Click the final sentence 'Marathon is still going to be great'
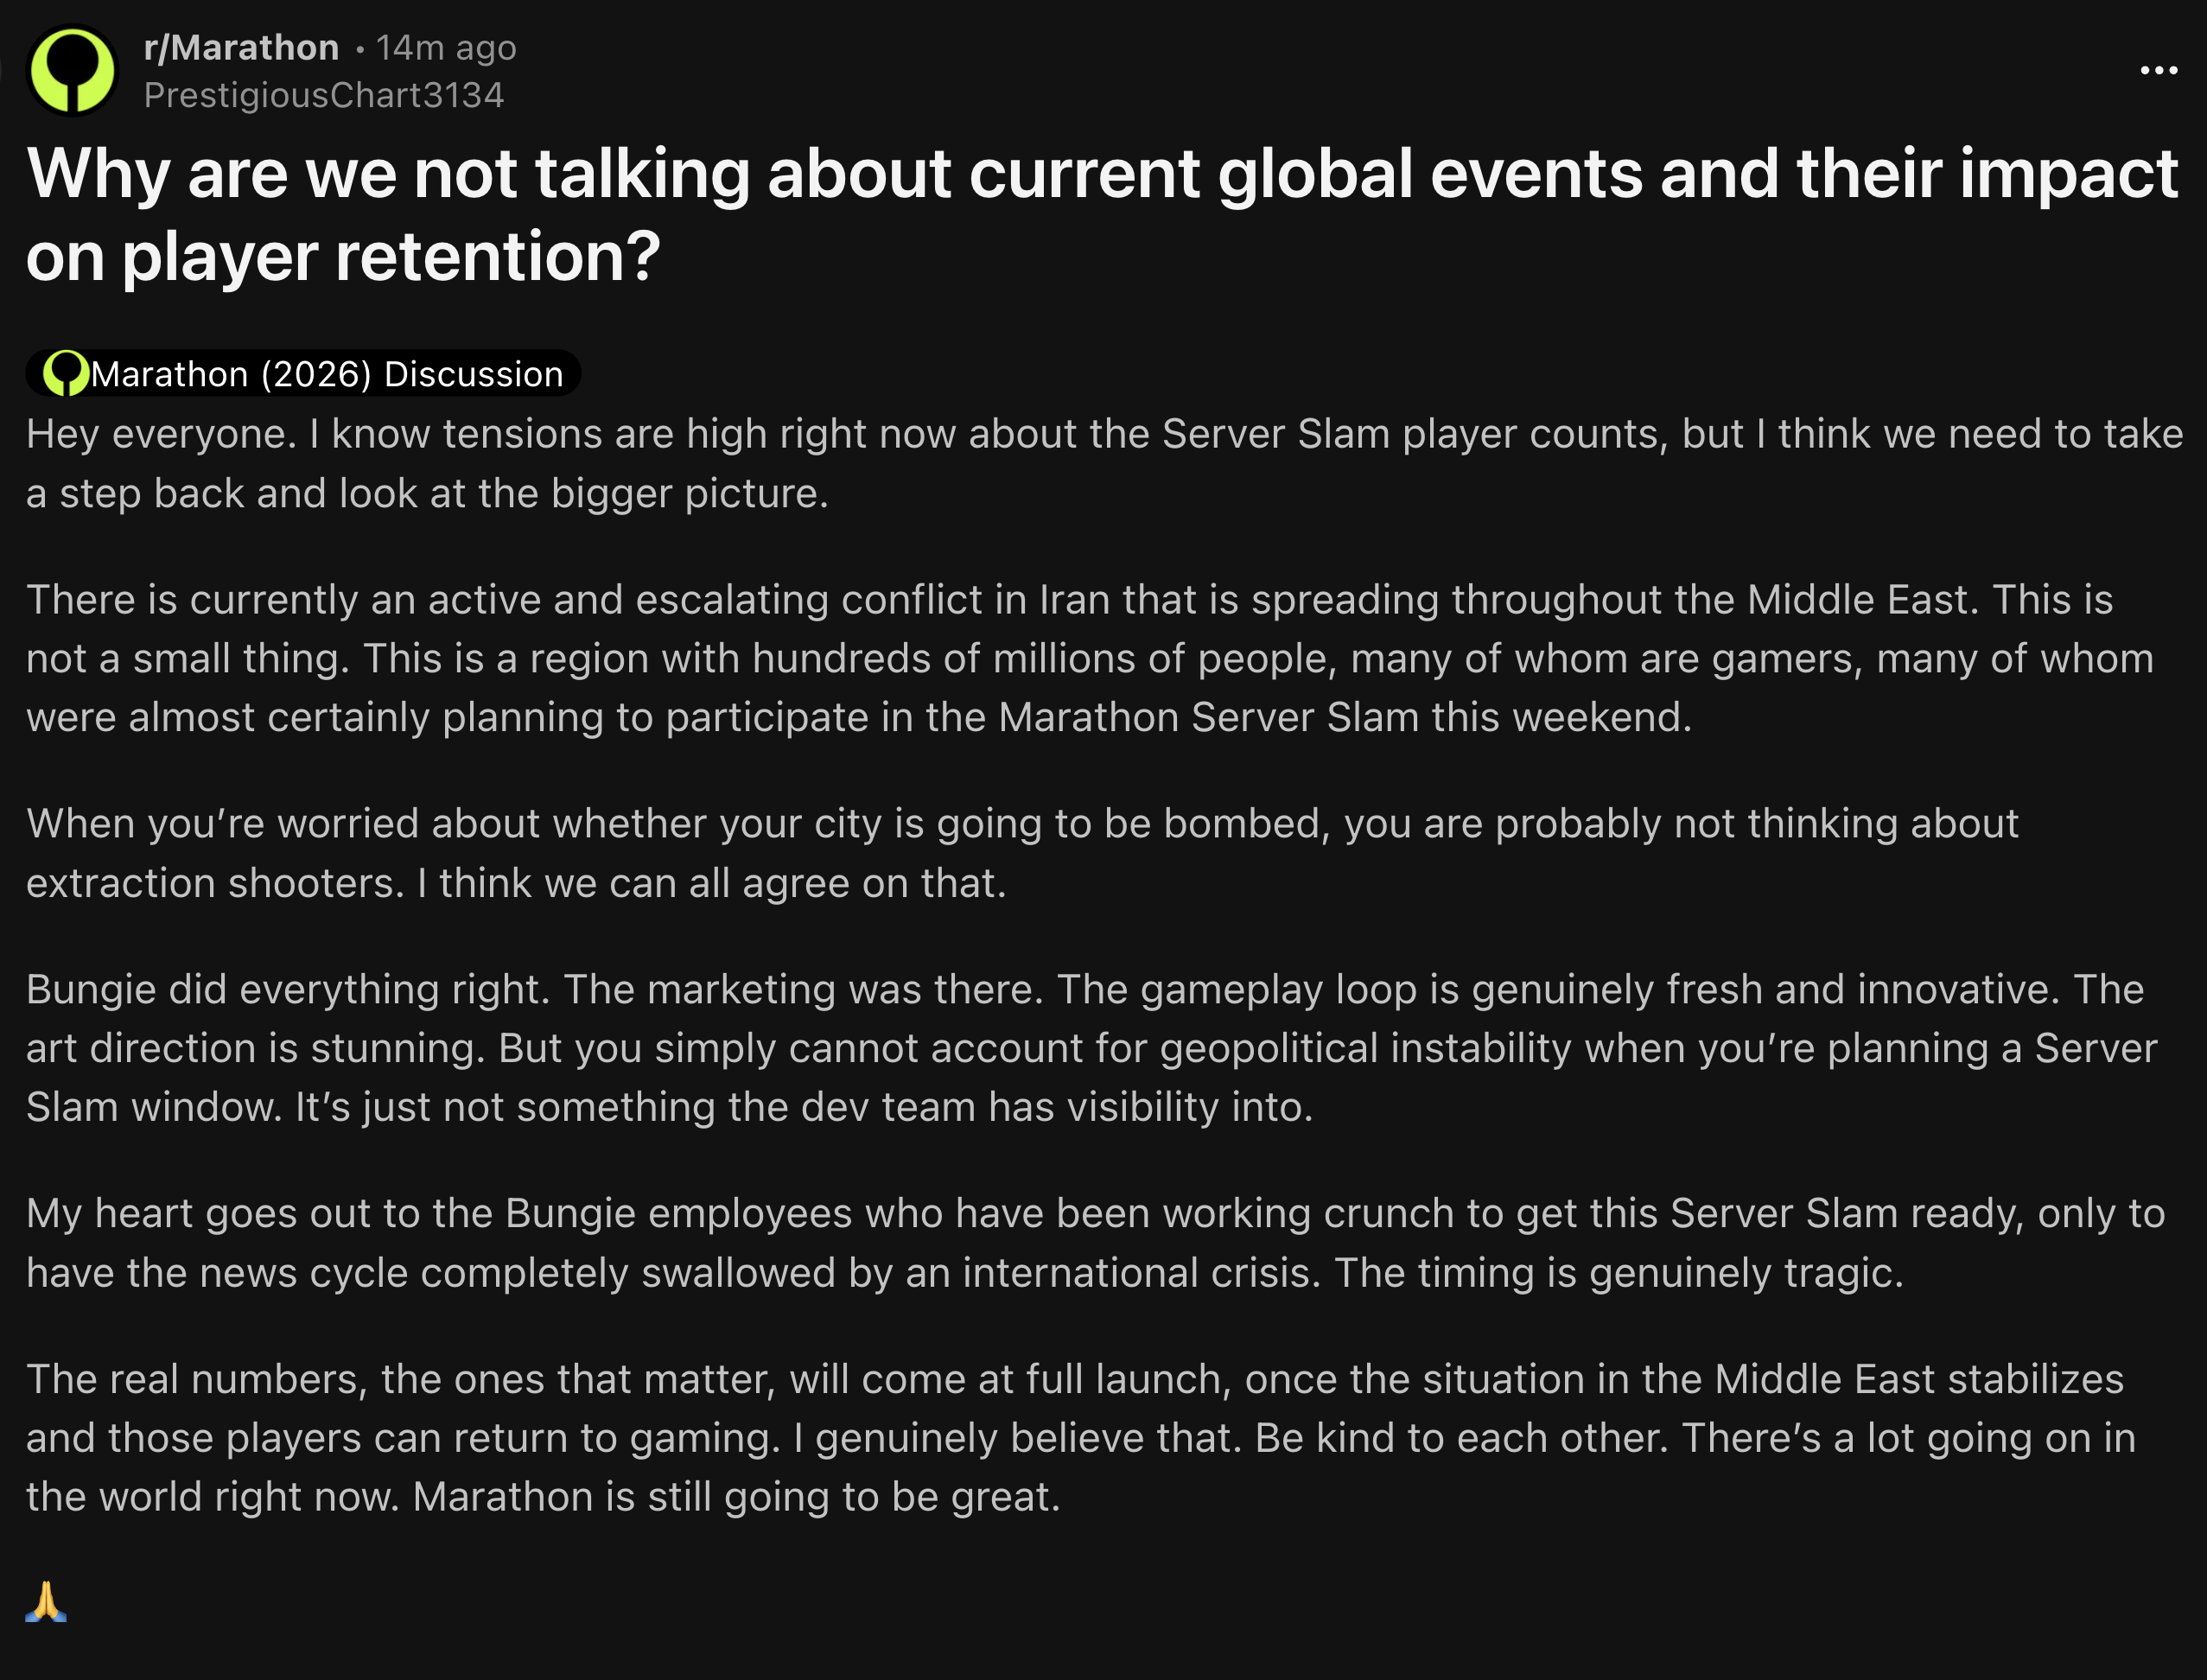The image size is (2207, 1680). [736, 1497]
